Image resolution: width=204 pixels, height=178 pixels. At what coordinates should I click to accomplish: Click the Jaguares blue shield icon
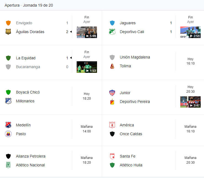point(112,23)
